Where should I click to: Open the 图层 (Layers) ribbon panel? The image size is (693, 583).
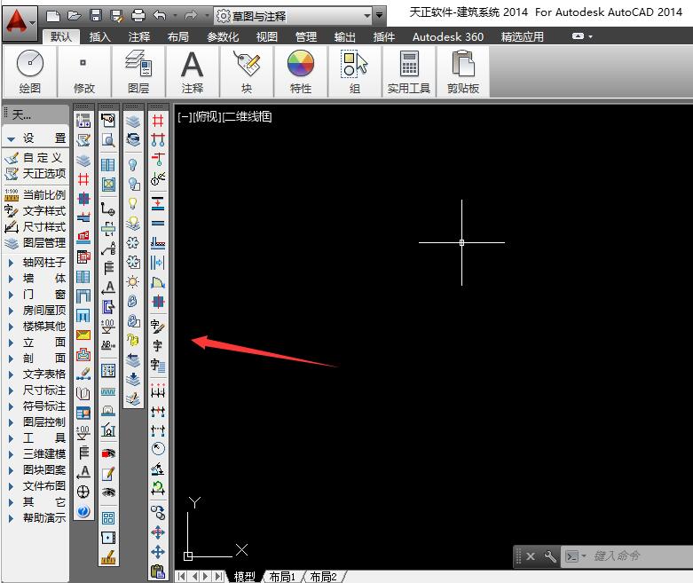(138, 72)
